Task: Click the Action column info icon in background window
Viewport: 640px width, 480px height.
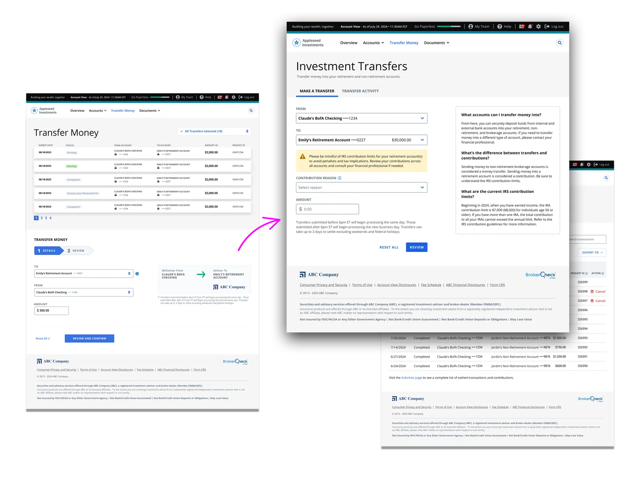Action: click(603, 273)
